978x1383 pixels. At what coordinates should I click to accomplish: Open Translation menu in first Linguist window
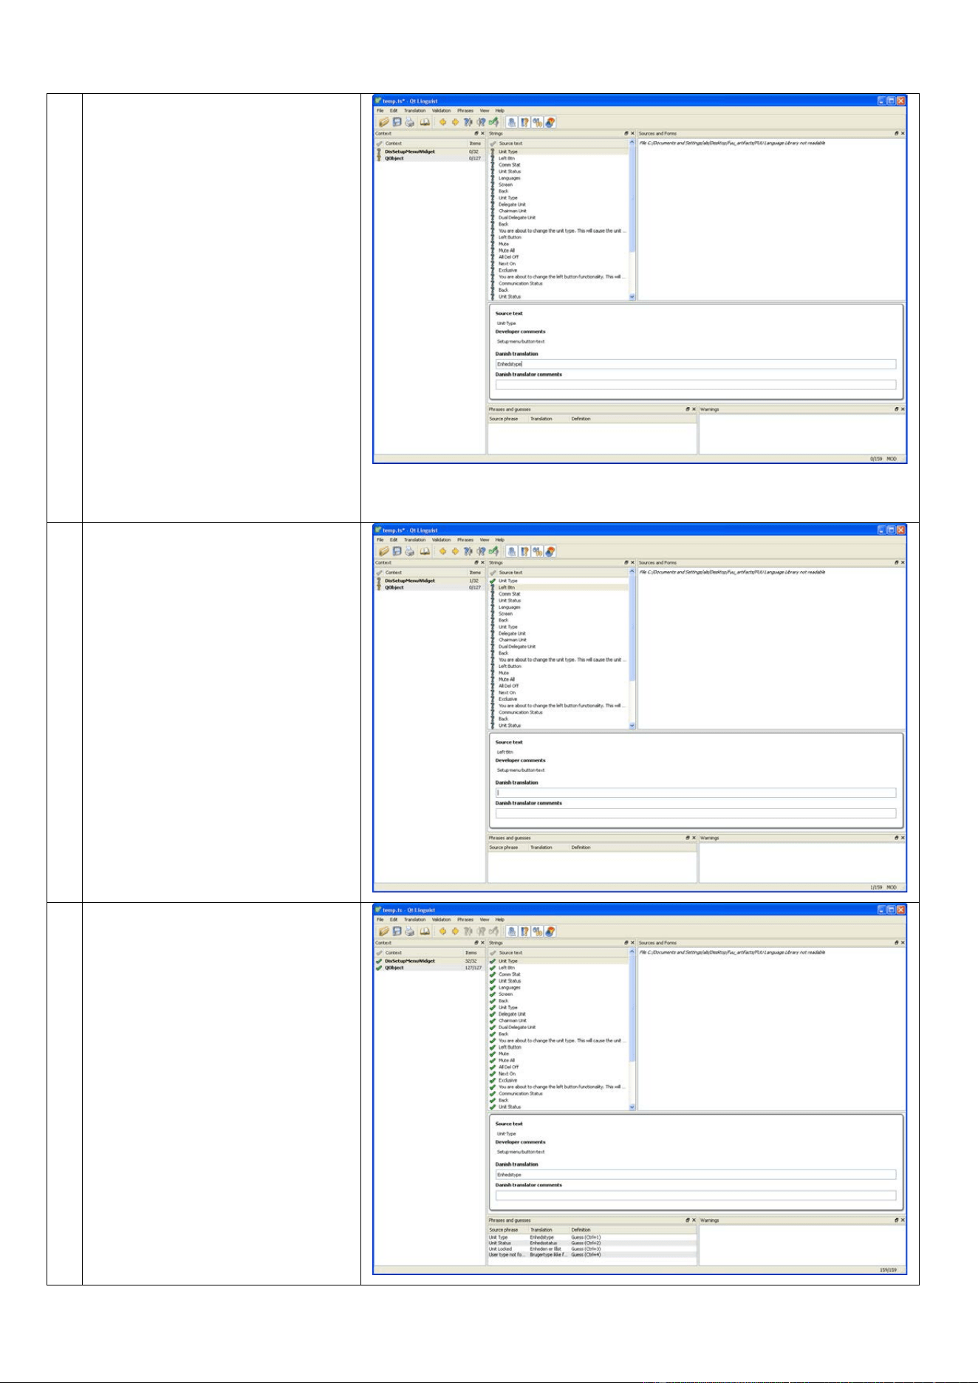(414, 111)
